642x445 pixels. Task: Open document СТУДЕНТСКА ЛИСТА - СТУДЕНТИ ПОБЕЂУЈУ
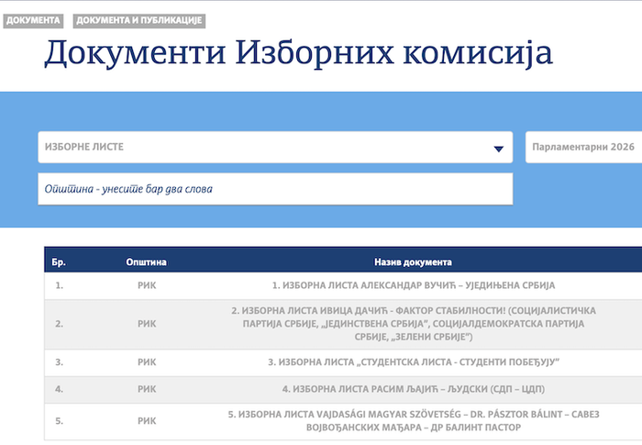pyautogui.click(x=414, y=362)
